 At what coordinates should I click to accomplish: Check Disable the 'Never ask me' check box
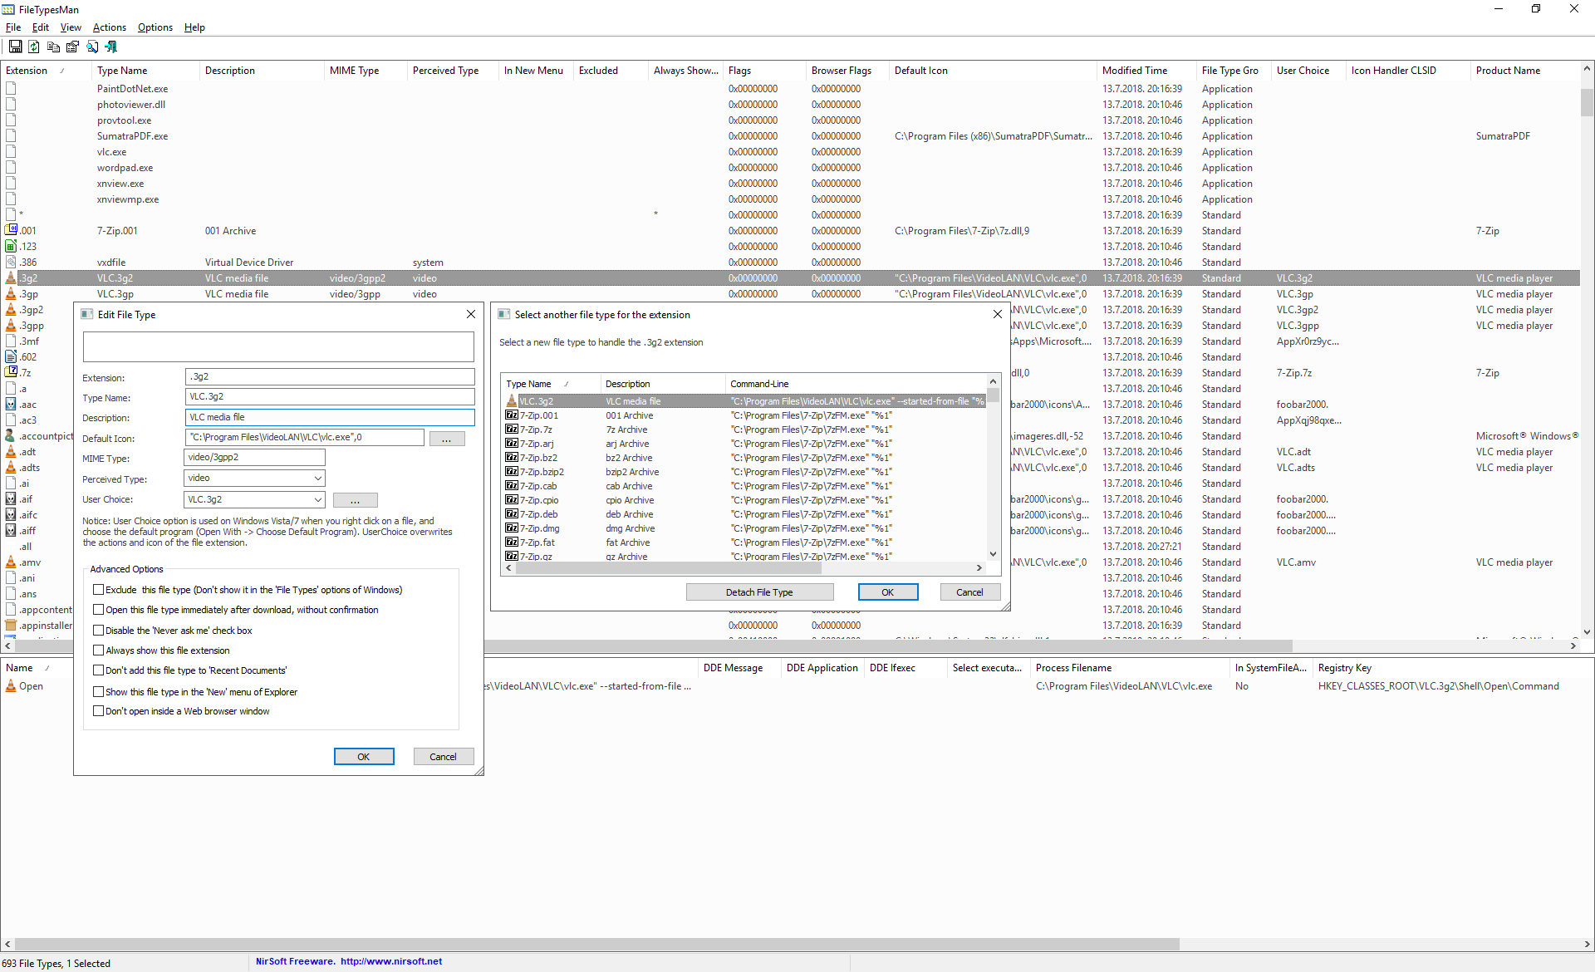click(99, 631)
